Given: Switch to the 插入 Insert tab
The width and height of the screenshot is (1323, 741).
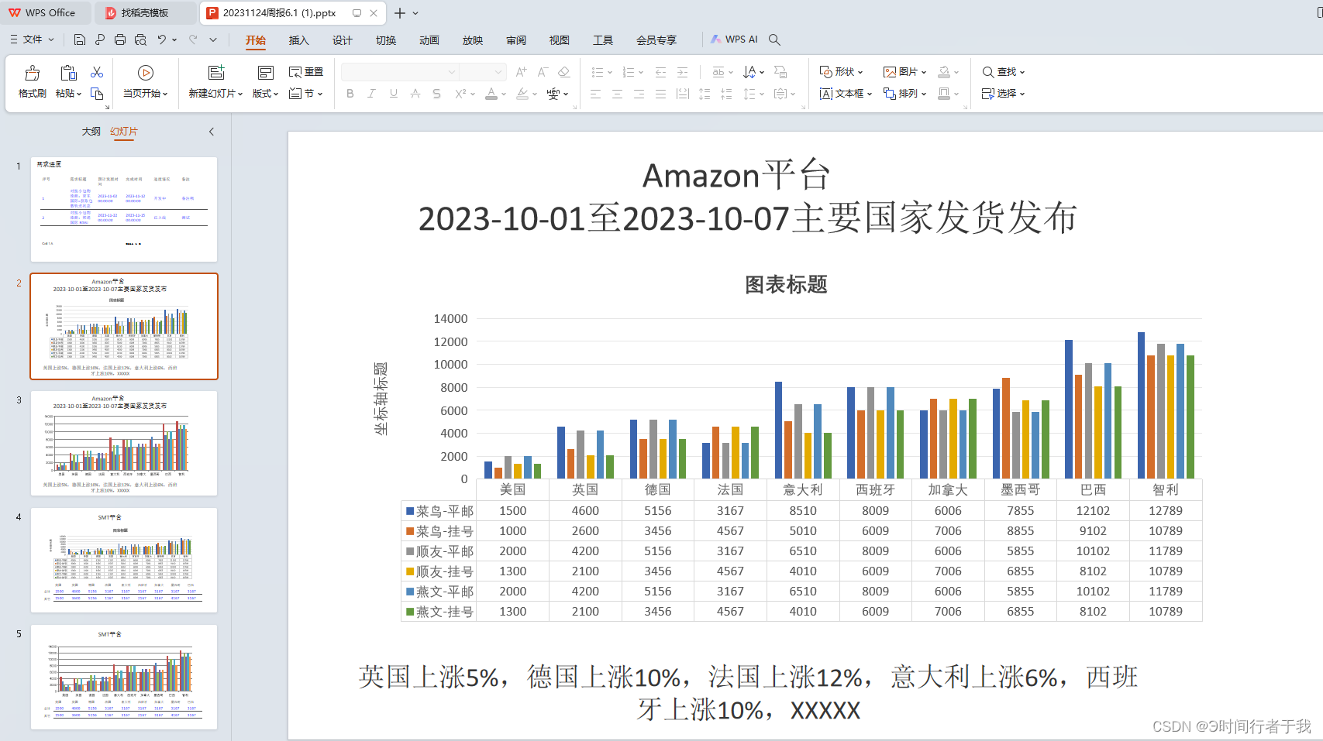Looking at the screenshot, I should point(299,40).
